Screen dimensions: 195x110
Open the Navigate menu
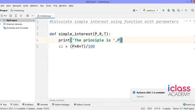[17, 6]
